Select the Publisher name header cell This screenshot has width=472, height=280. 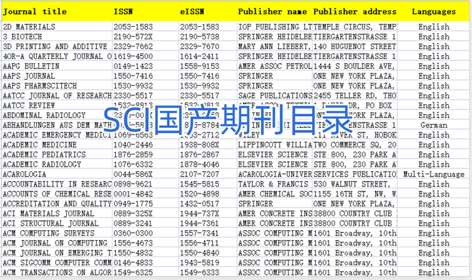pyautogui.click(x=275, y=11)
